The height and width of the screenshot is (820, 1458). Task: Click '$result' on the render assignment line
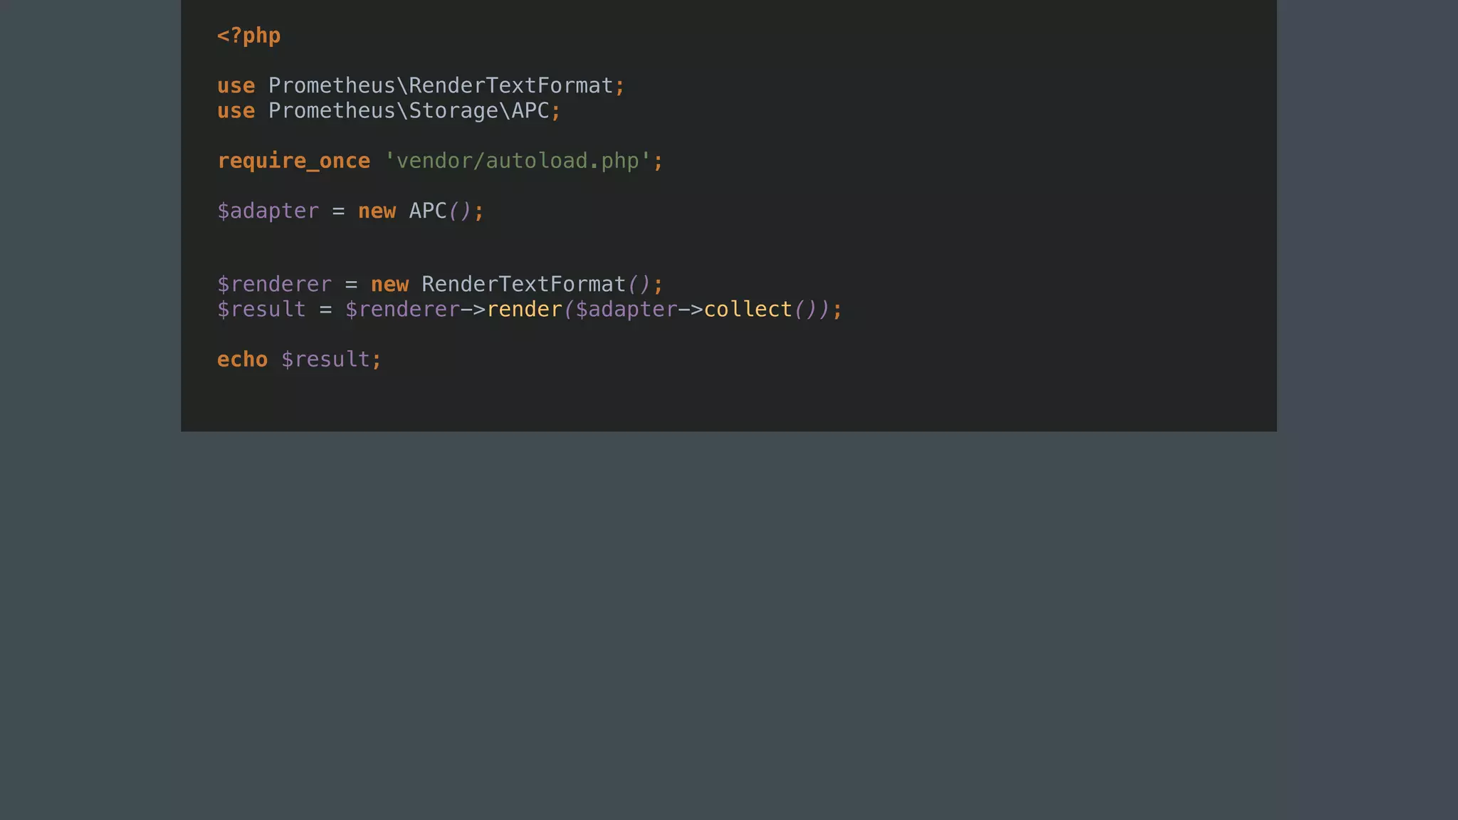261,310
